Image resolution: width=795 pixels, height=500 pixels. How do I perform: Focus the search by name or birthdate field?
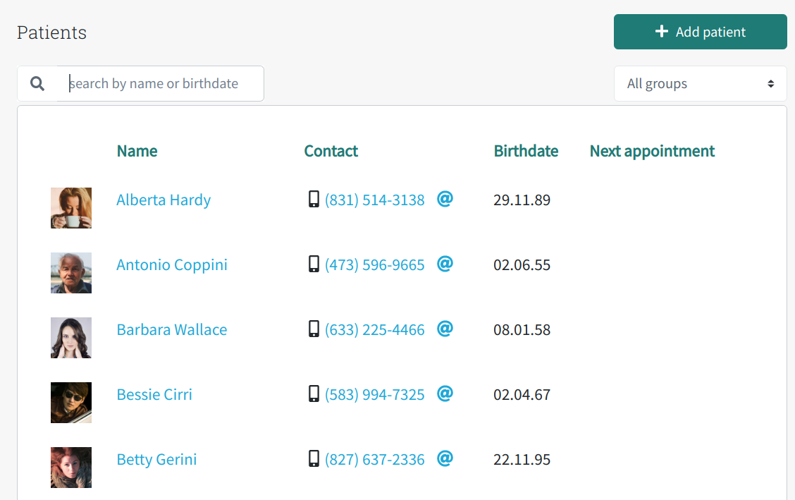click(160, 84)
